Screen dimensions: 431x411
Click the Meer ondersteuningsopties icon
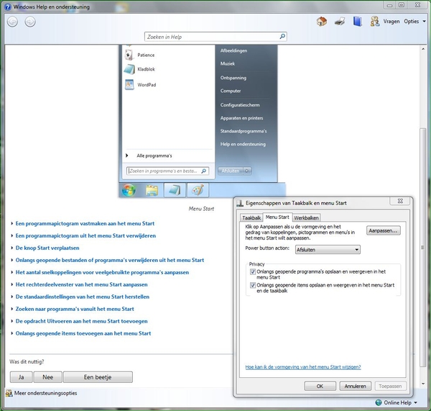pos(9,393)
